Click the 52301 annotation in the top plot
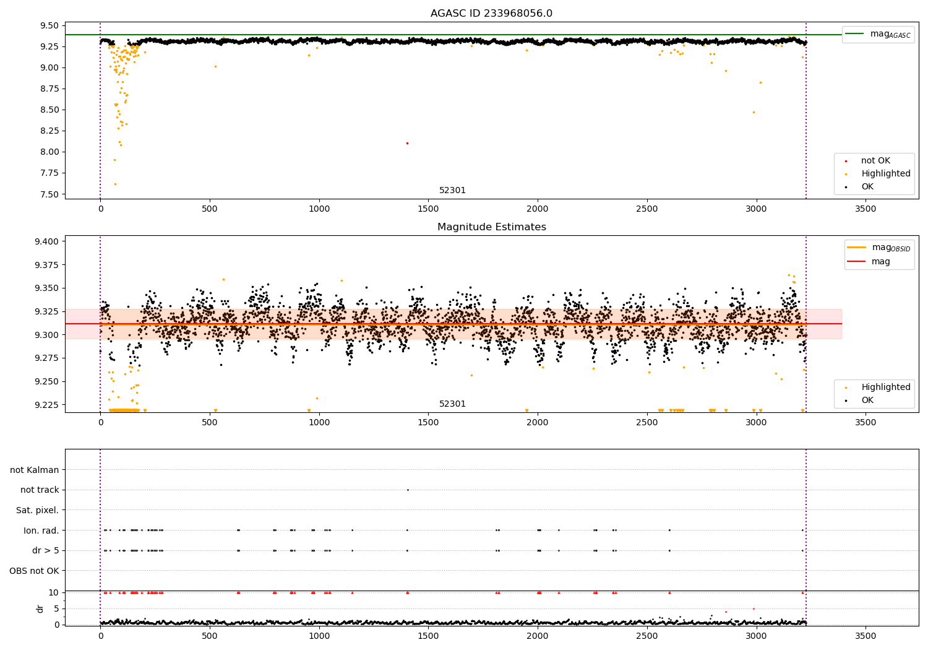 tap(452, 191)
